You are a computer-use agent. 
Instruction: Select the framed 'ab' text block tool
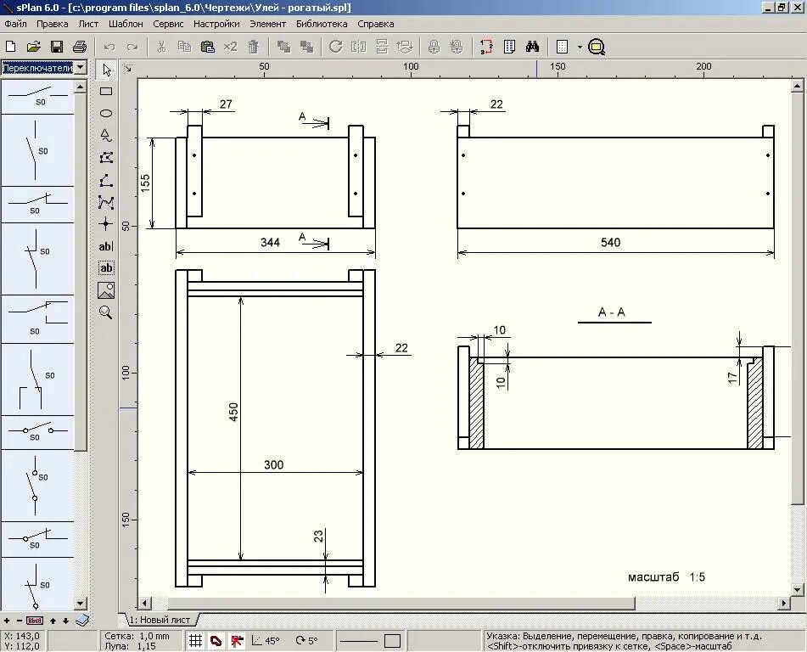106,268
